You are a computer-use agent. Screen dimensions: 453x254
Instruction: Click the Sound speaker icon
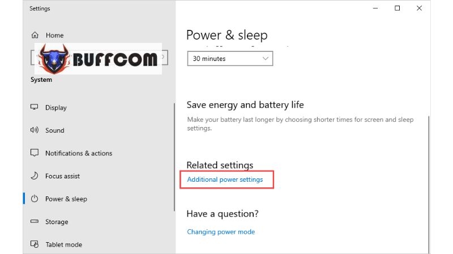[35, 130]
